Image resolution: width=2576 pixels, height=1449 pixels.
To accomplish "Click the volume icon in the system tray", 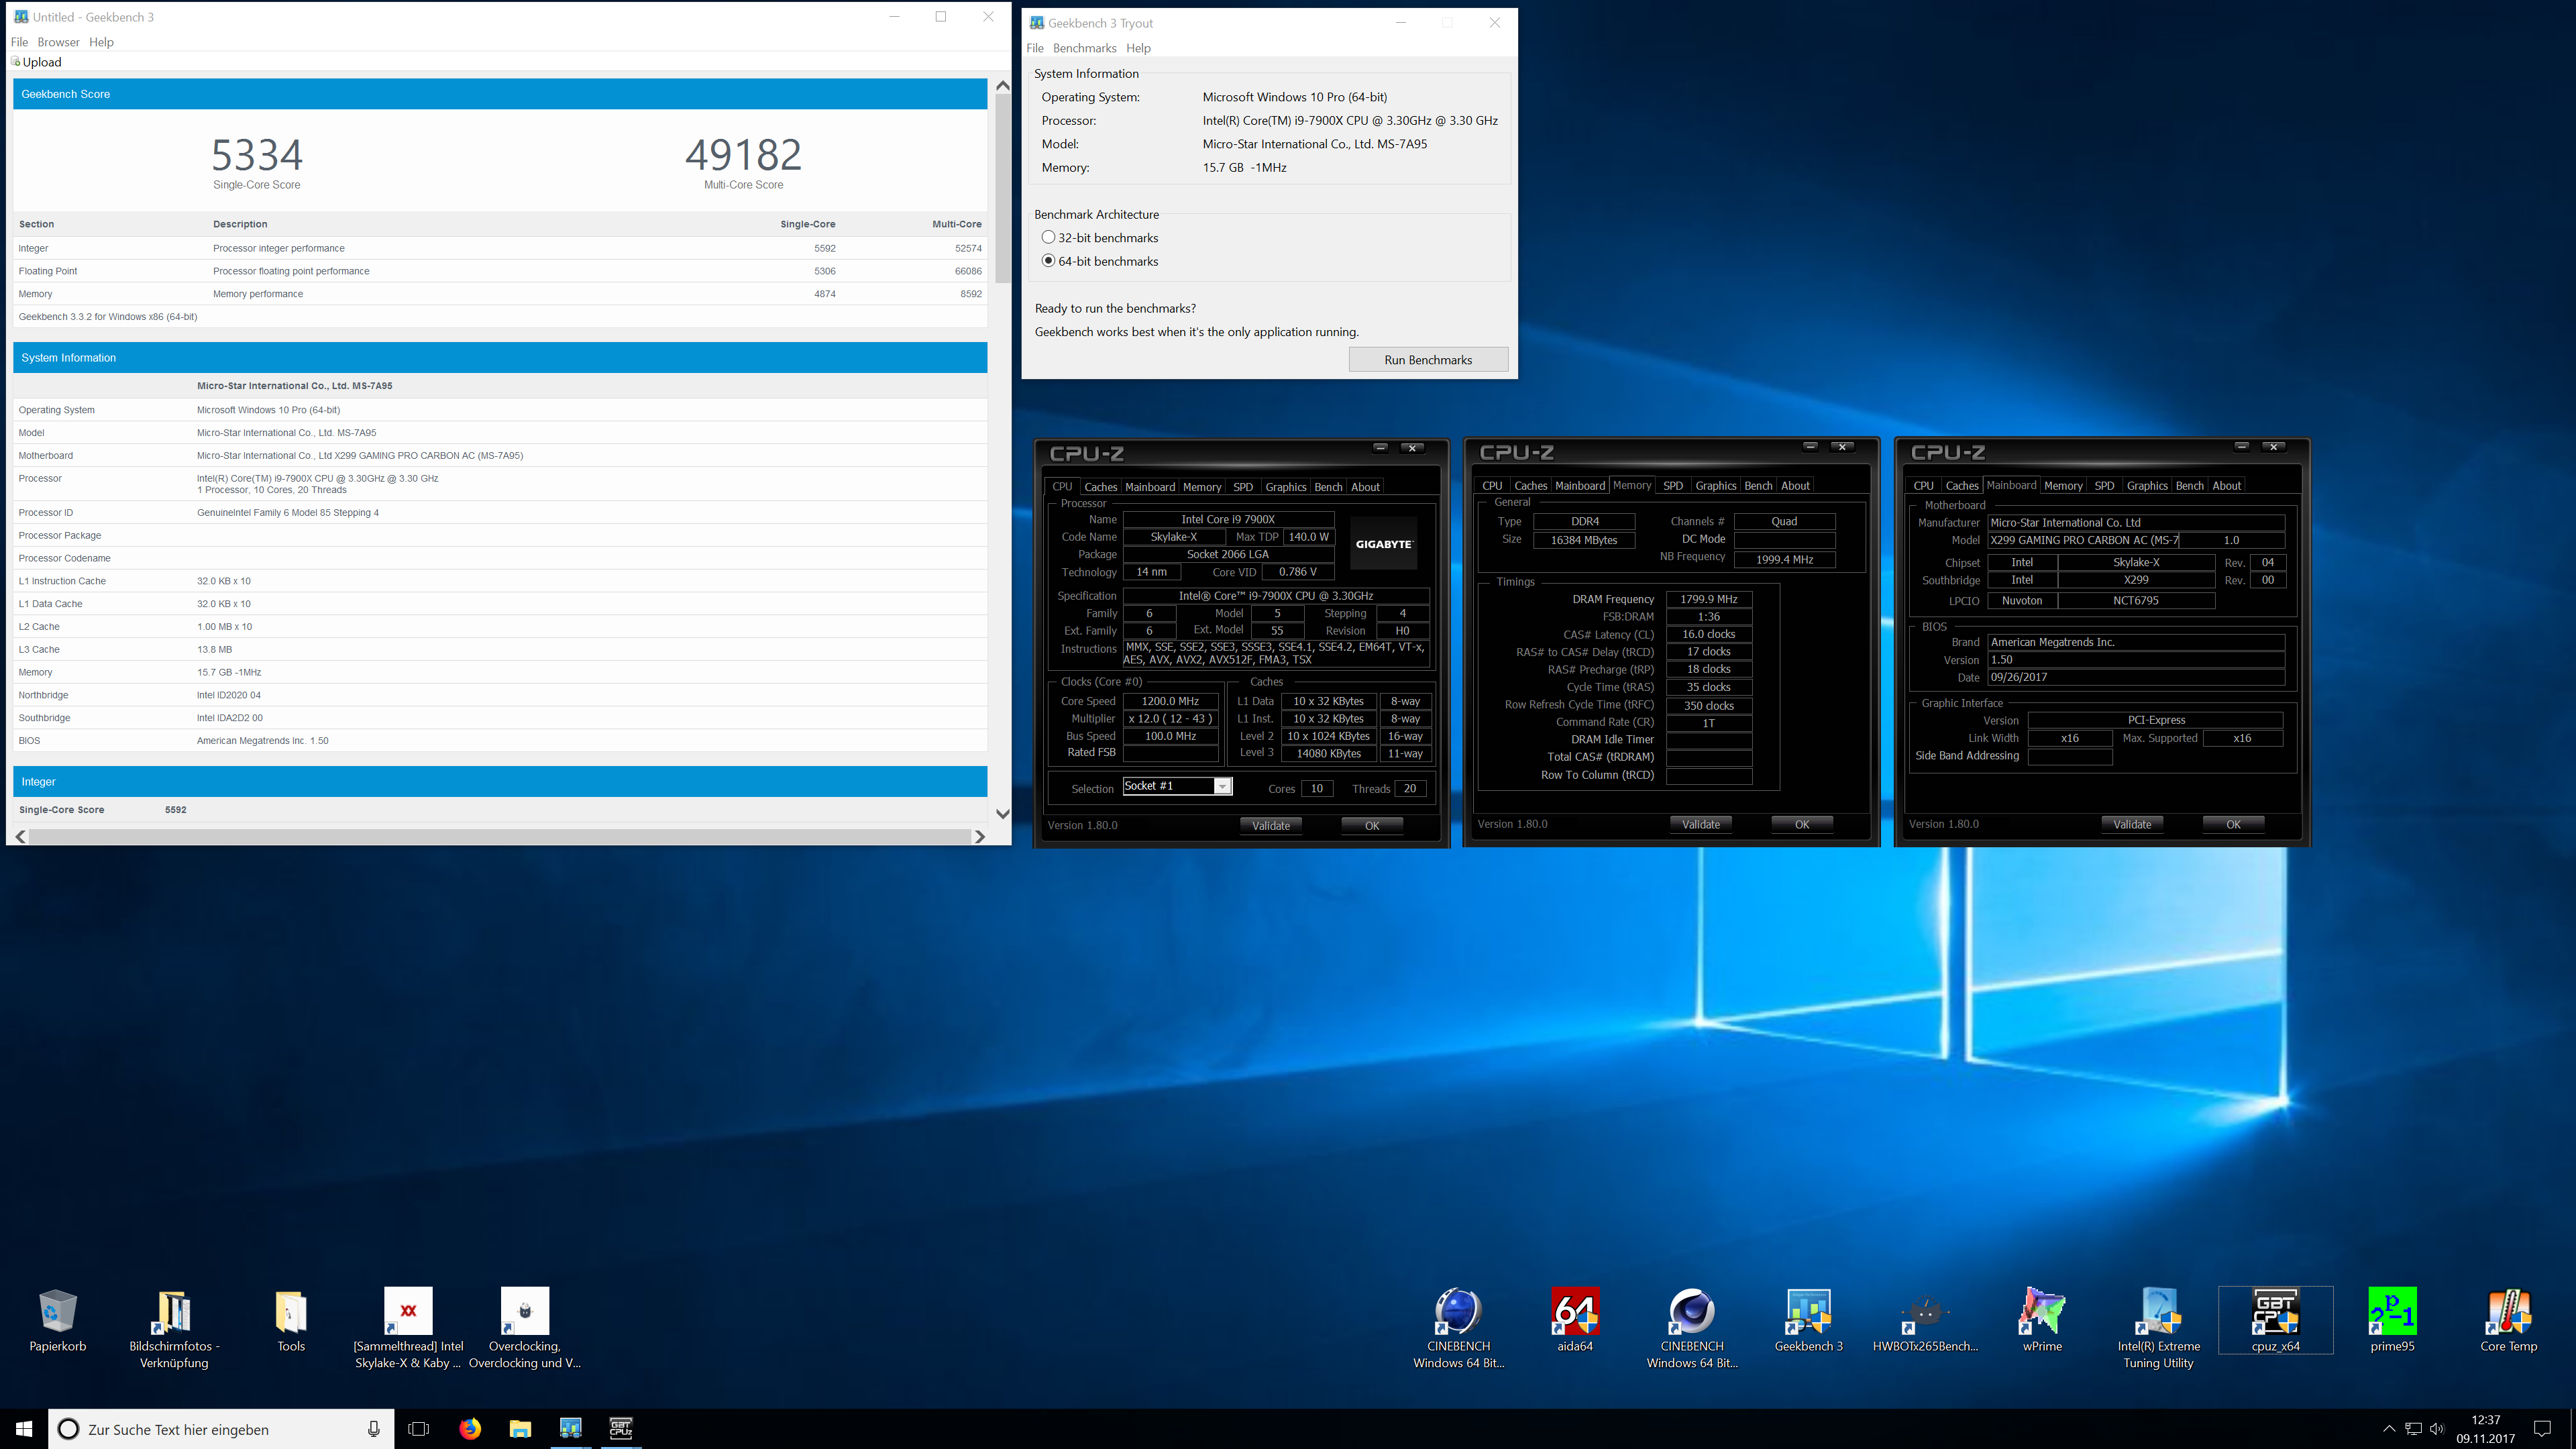I will (x=2437, y=1429).
